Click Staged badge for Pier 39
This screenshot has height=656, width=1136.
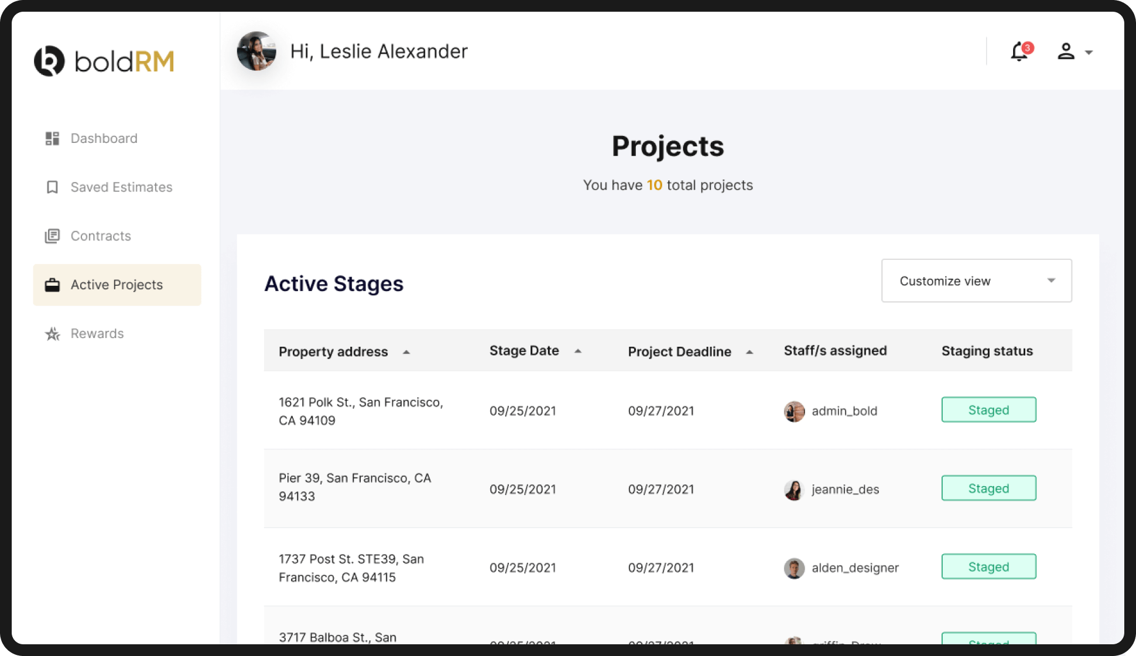click(x=988, y=488)
